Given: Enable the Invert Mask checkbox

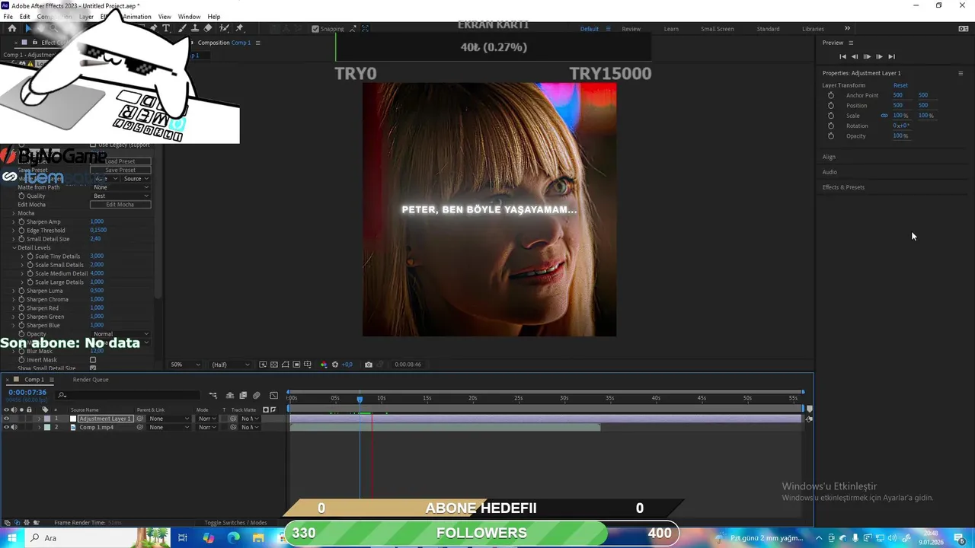Looking at the screenshot, I should 93,360.
